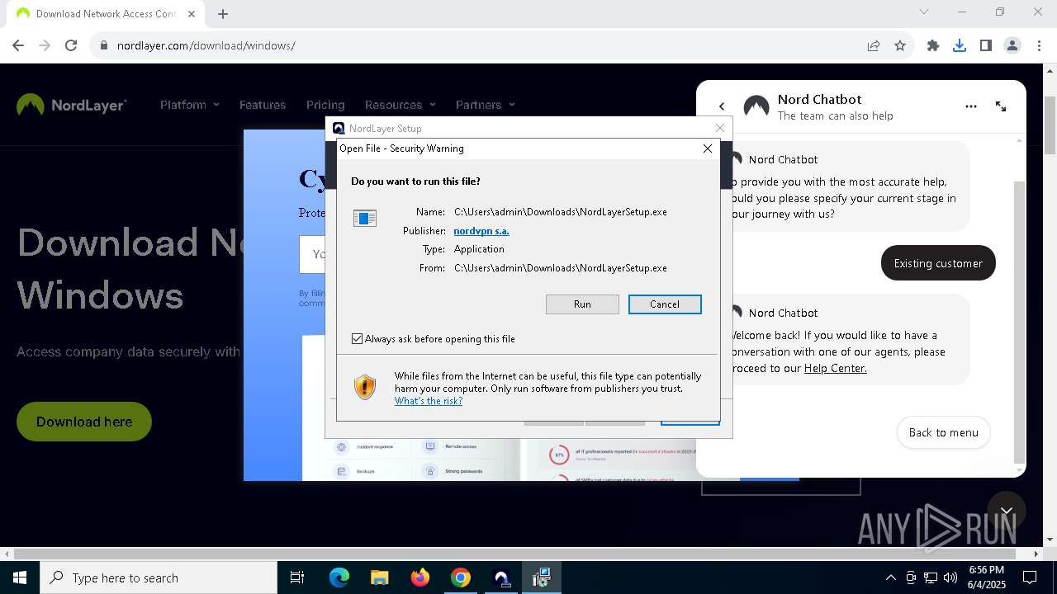Uncheck Always ask before opening this file
1057x594 pixels.
[x=357, y=339]
